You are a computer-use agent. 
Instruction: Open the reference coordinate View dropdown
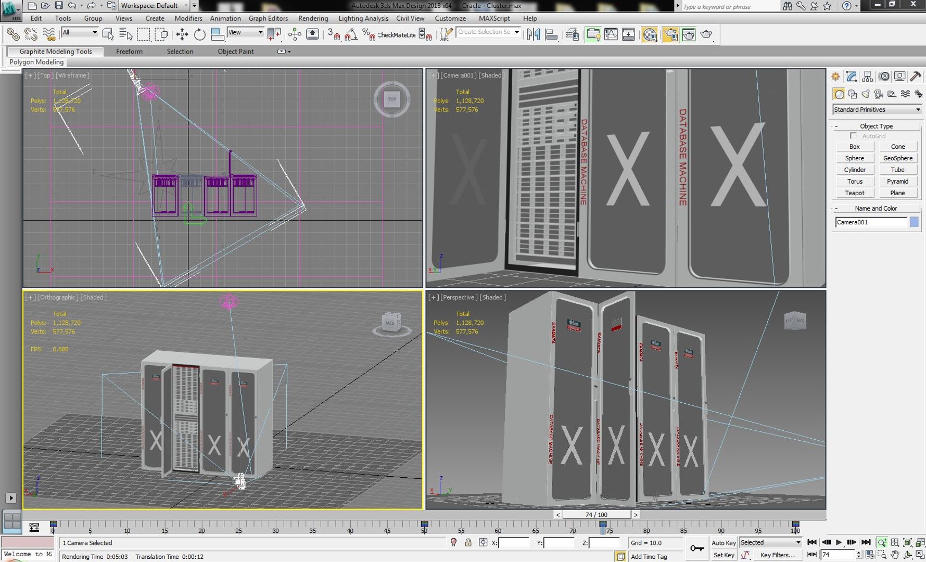tap(246, 32)
